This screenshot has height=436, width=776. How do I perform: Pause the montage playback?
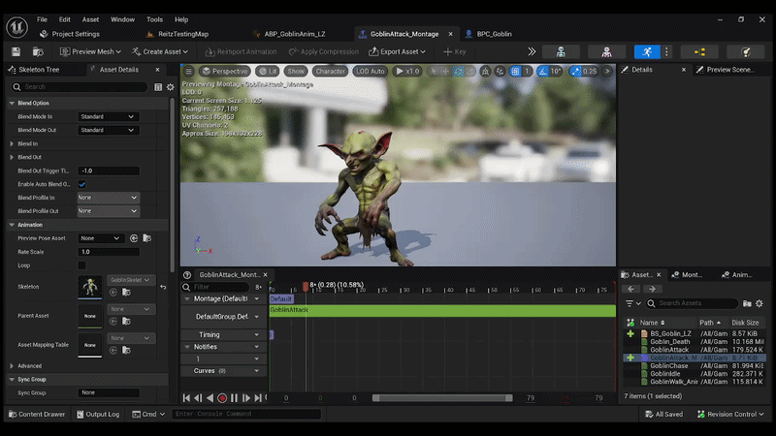[x=234, y=398]
